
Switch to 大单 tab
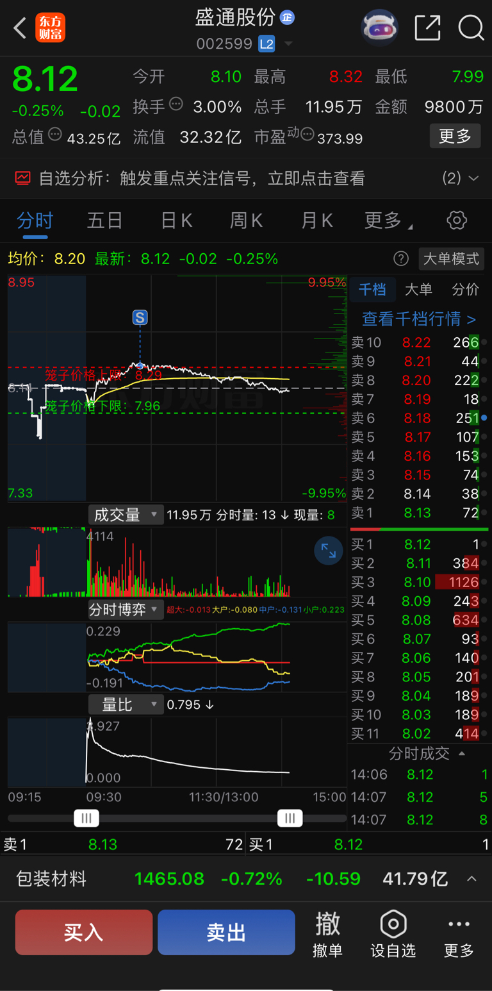(418, 289)
